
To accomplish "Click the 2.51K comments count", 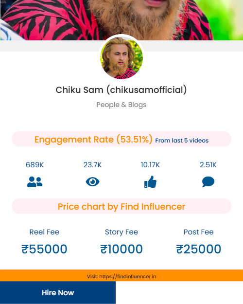I will tap(208, 165).
